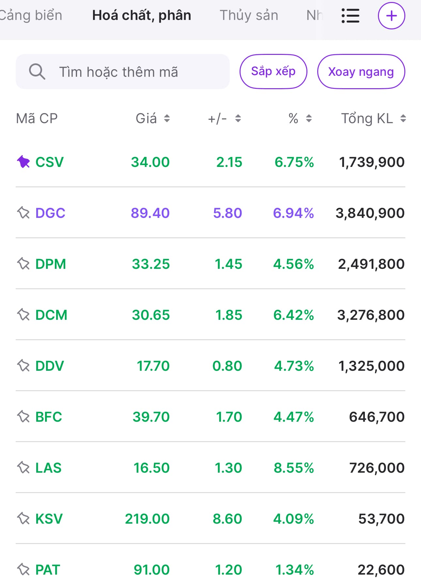Sort by Tổng KL volume
This screenshot has width=421, height=588.
tap(403, 118)
